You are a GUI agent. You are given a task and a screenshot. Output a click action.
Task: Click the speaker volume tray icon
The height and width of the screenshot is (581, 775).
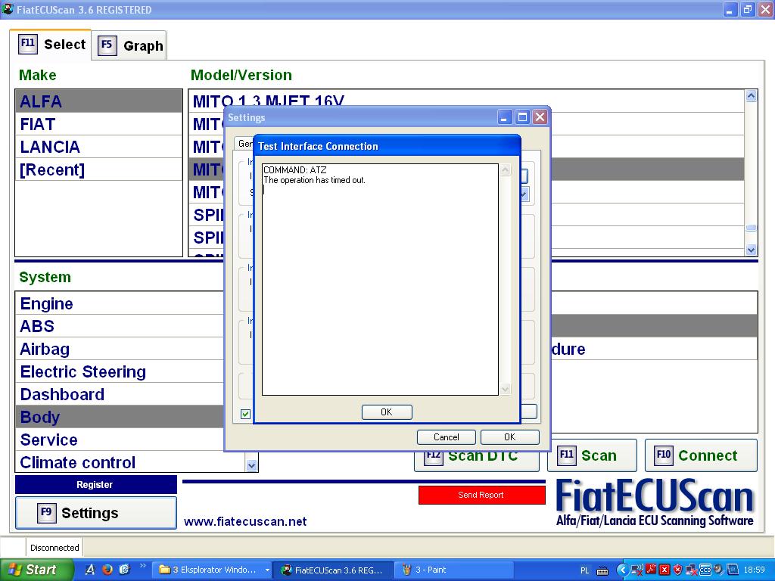[x=718, y=570]
